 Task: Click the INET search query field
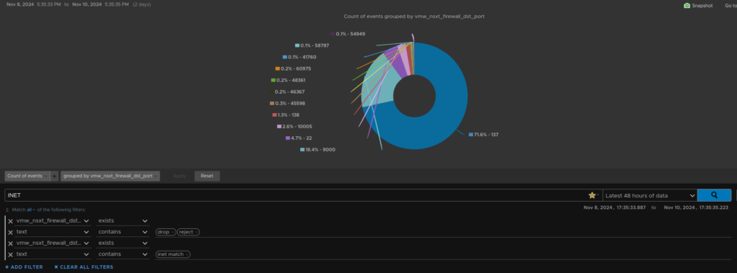click(x=296, y=195)
